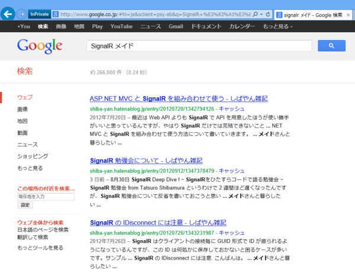Image resolution: width=355 pixels, height=272 pixels.
Task: Open キャッシュ for the 20120720 result
Action: (x=231, y=109)
